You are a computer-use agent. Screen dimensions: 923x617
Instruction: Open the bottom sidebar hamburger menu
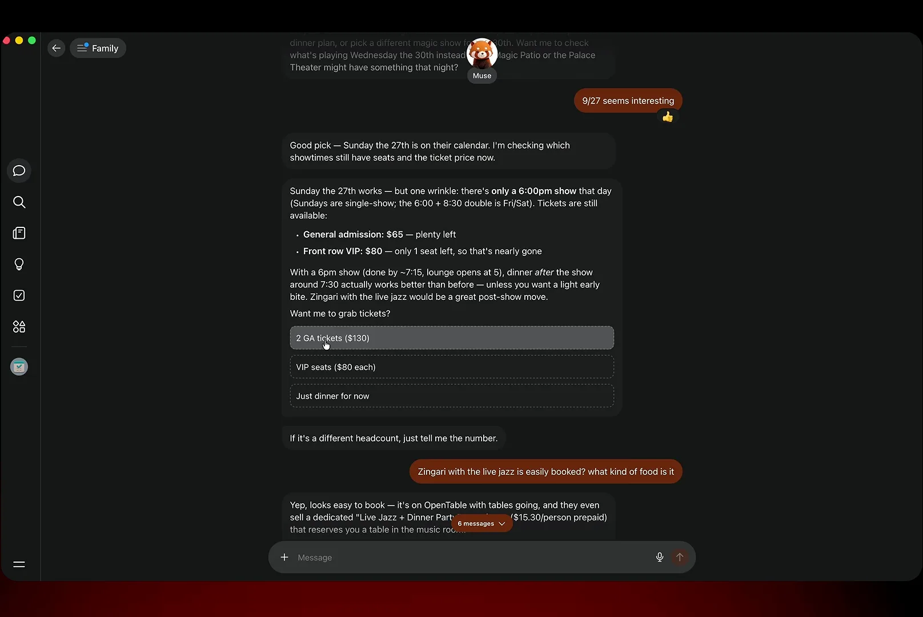19,564
